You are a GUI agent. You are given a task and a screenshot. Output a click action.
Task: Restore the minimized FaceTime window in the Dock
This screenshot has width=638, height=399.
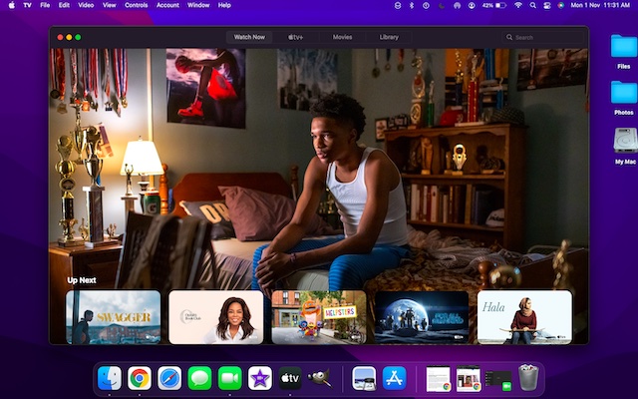click(498, 380)
